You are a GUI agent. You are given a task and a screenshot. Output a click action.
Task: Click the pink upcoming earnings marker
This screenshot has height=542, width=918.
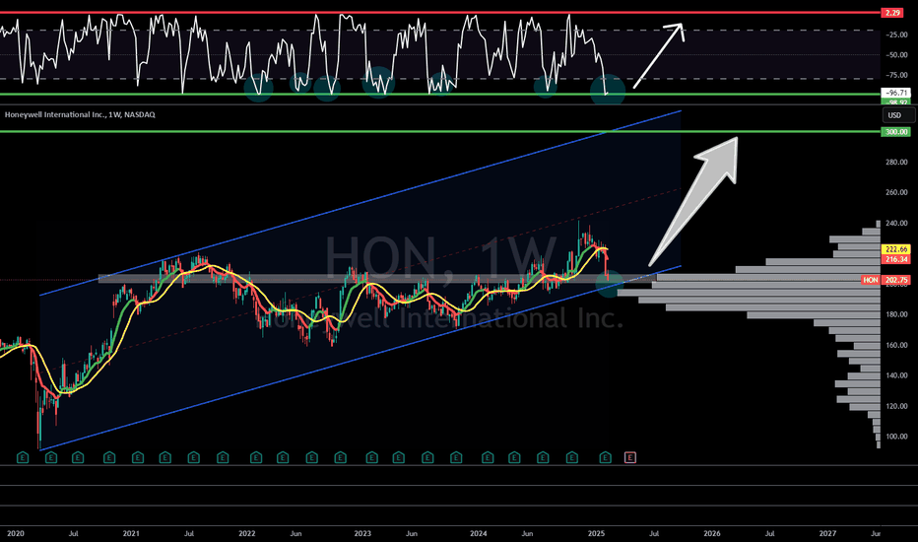tap(630, 457)
